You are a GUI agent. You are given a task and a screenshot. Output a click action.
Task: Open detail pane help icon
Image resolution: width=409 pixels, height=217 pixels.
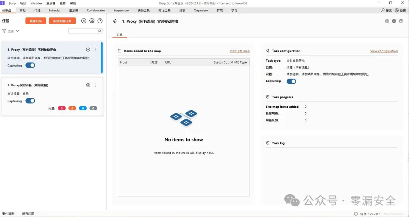(x=401, y=21)
